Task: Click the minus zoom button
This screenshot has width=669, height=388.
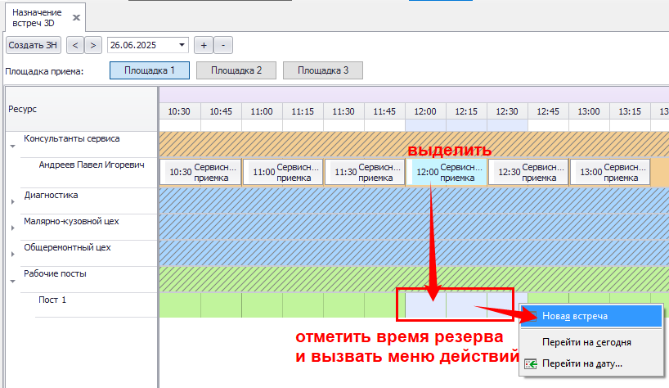Action: coord(223,45)
